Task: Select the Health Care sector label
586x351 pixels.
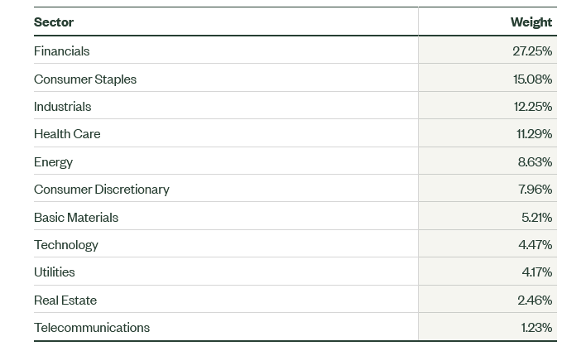Action: click(67, 134)
